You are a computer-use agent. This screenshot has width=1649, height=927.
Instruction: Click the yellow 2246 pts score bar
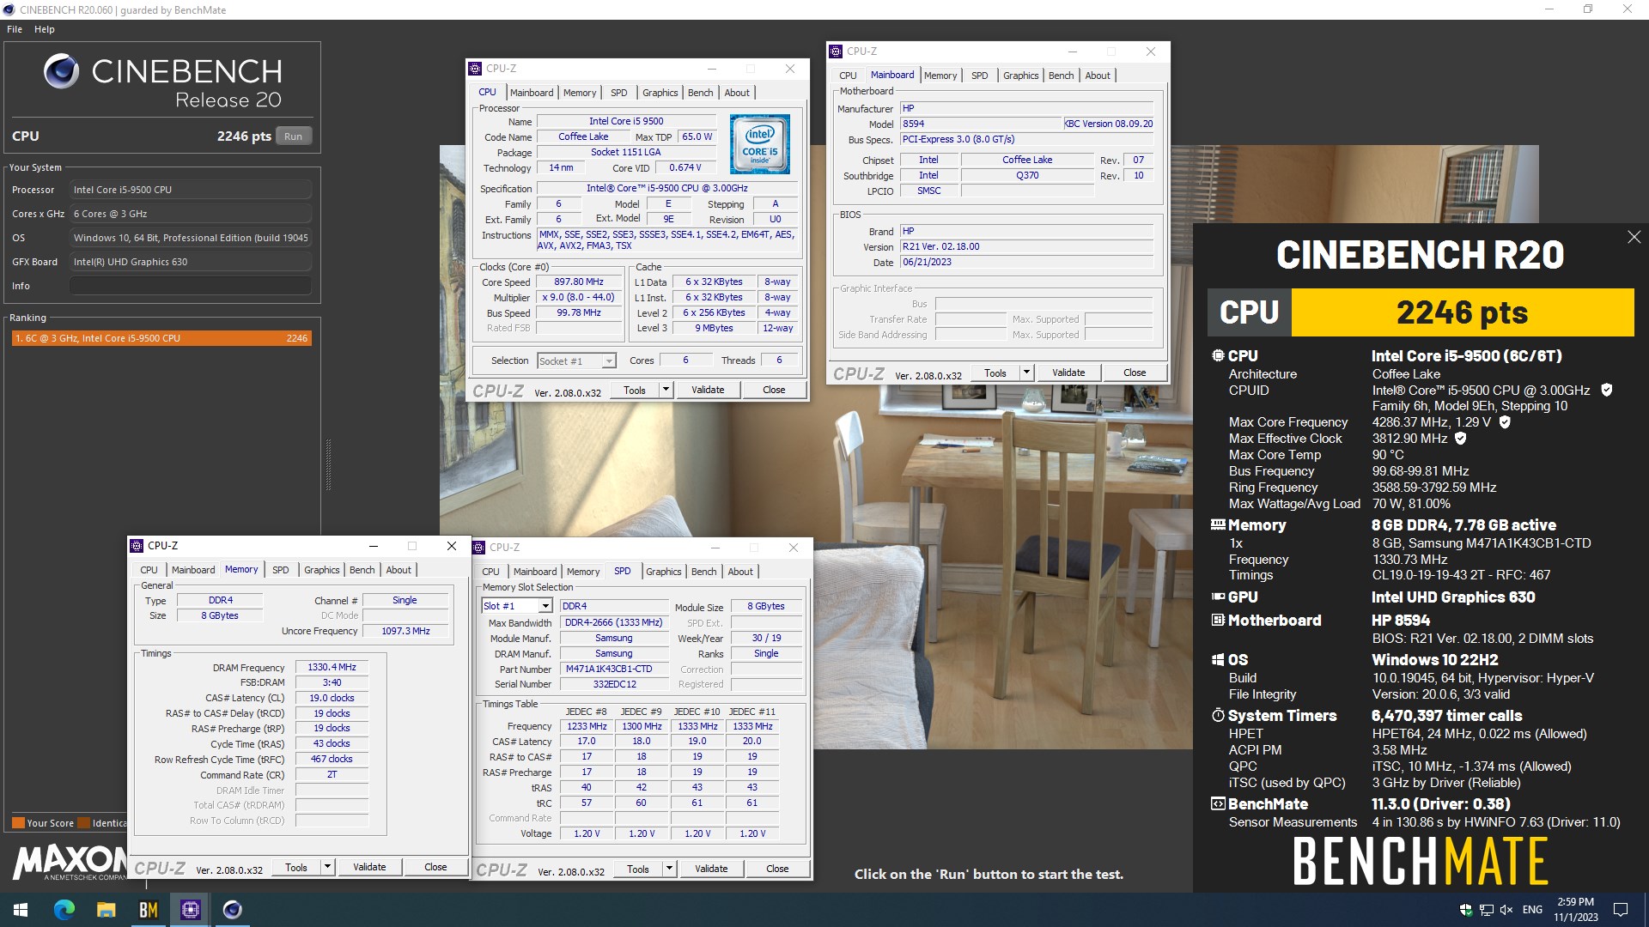1462,312
